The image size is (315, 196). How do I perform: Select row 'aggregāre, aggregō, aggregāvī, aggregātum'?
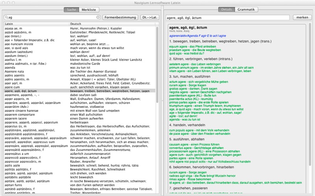tap(80, 146)
